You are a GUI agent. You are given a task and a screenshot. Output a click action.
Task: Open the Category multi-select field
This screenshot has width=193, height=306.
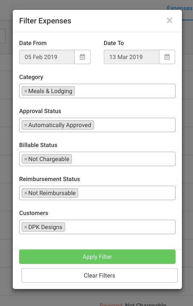click(97, 91)
